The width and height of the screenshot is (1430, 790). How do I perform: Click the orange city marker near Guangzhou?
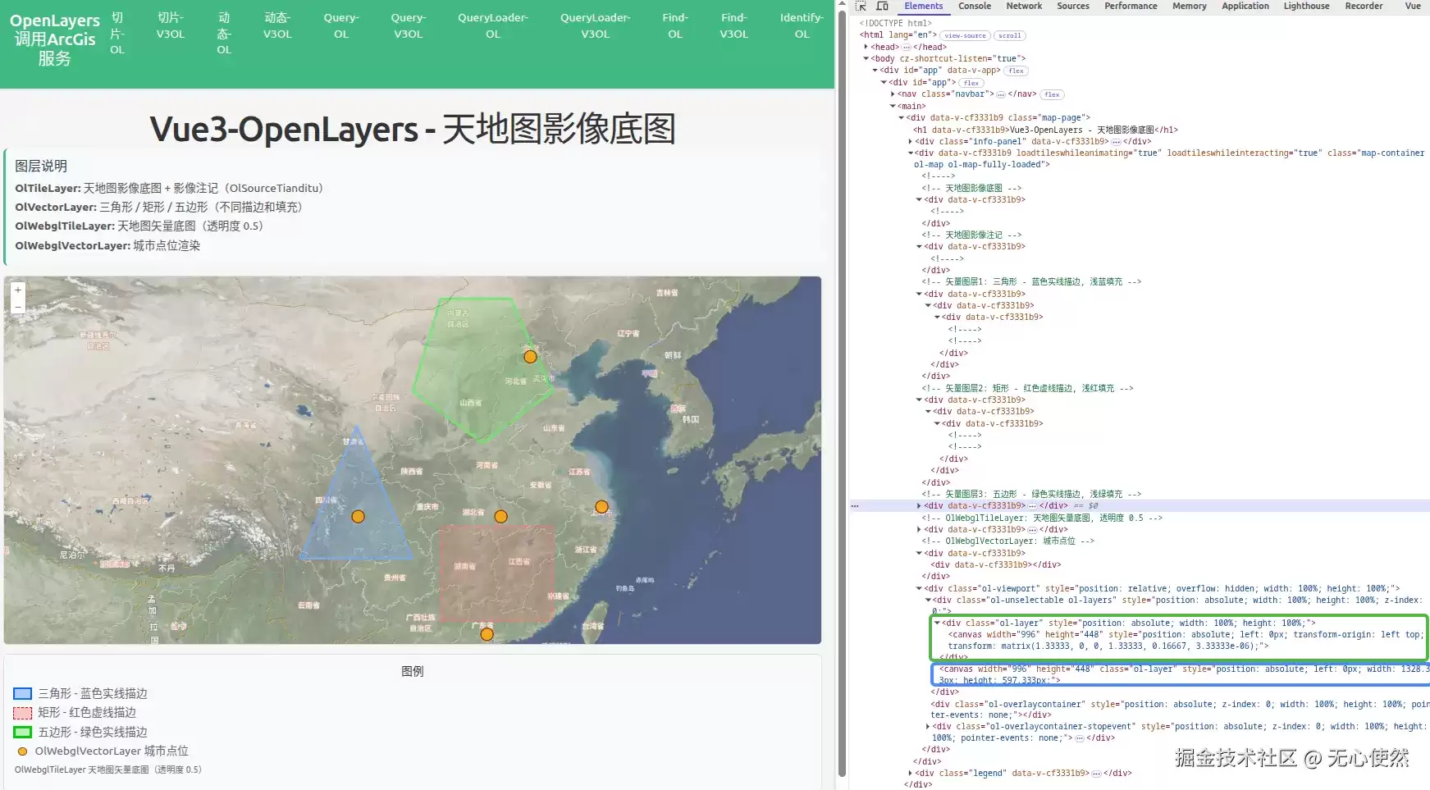pos(487,634)
